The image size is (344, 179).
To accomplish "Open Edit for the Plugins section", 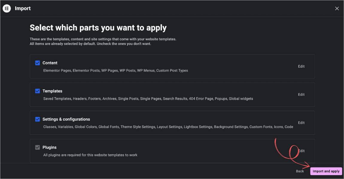I will [301, 151].
